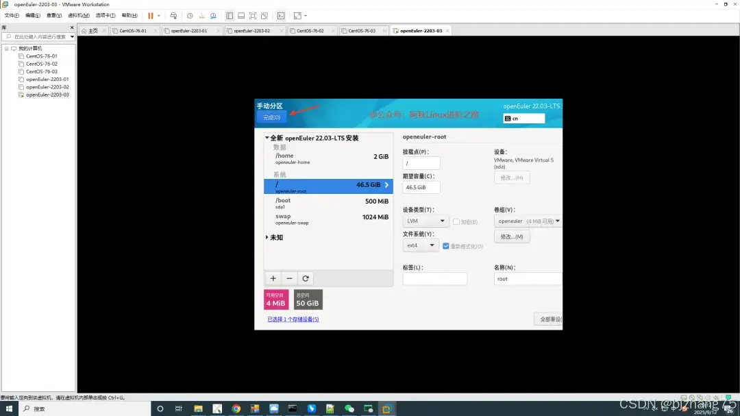Click the stretch guest display icon
This screenshot has width=740, height=416.
tap(297, 16)
